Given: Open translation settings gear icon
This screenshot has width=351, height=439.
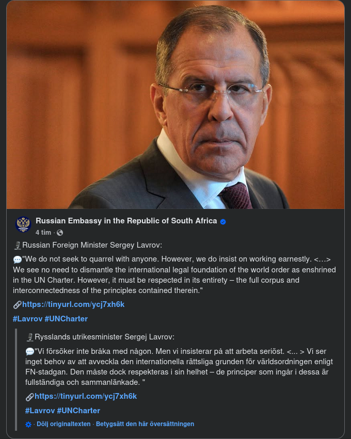Looking at the screenshot, I should point(28,424).
